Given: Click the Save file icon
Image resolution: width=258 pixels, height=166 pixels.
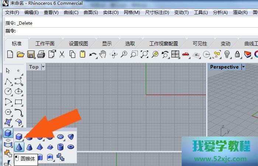Looking at the screenshot, I should (31, 54).
